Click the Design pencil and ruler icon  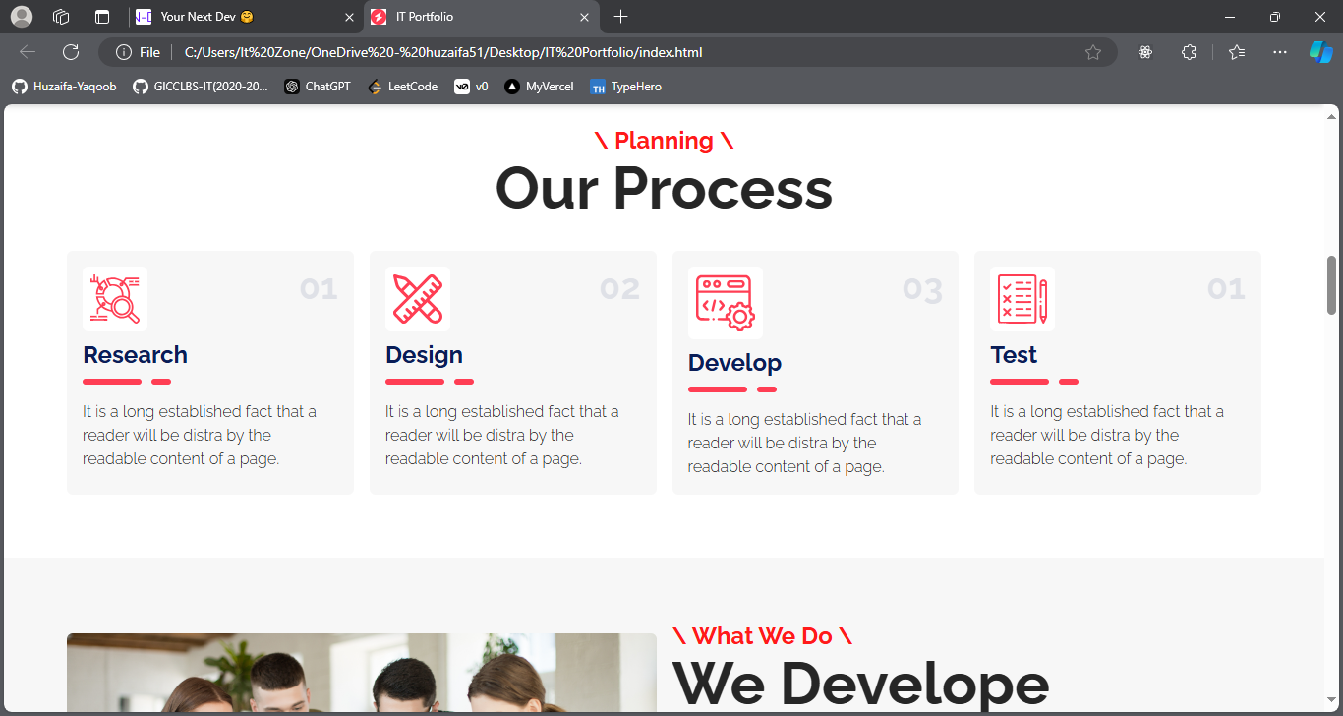pyautogui.click(x=418, y=299)
